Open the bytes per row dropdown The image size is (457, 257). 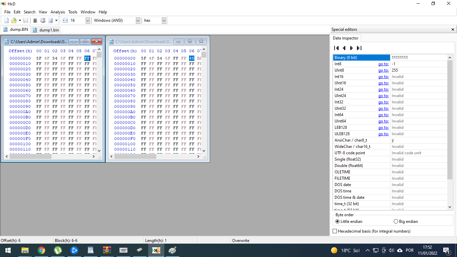[x=88, y=20]
